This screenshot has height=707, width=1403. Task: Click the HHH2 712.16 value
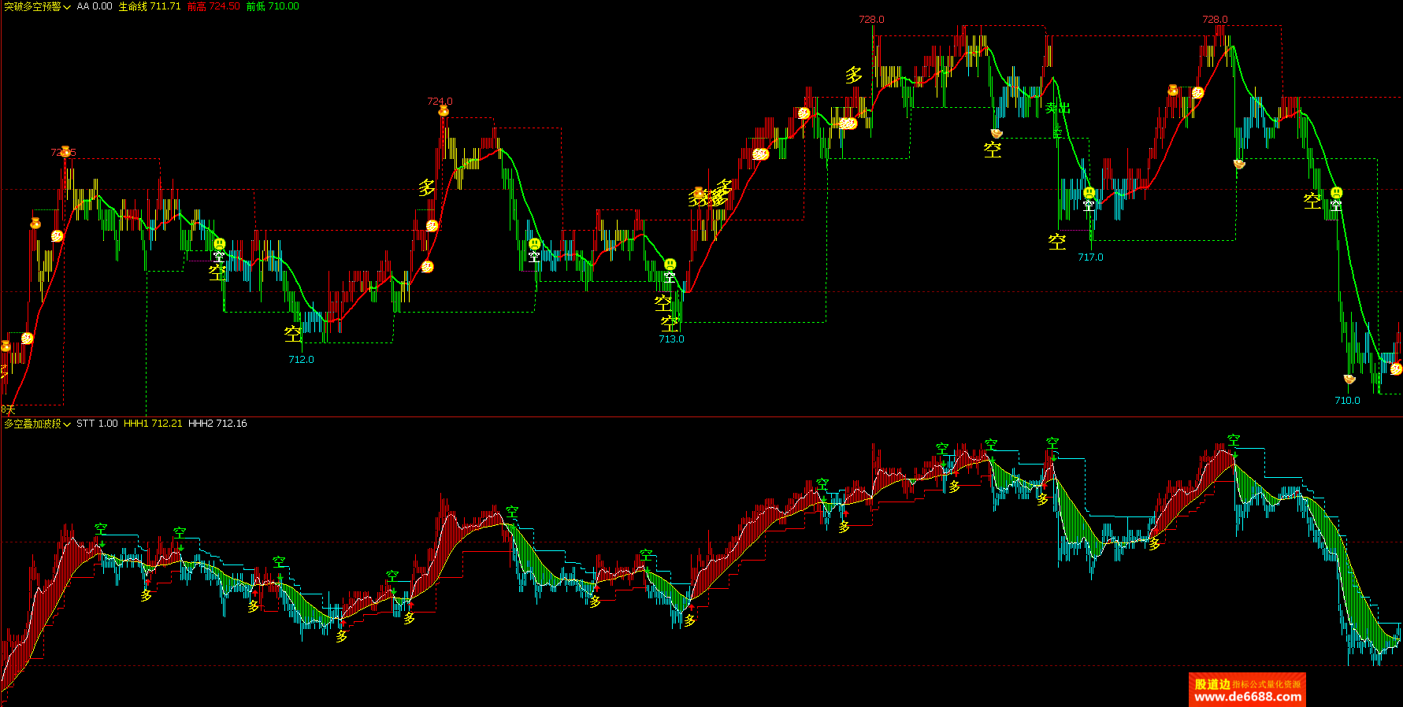(217, 424)
